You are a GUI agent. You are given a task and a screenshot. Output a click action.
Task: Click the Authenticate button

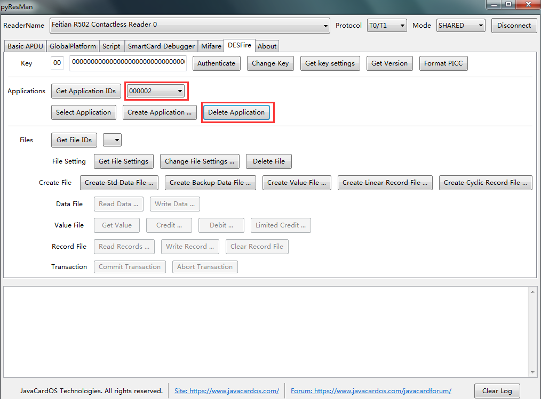click(x=216, y=63)
